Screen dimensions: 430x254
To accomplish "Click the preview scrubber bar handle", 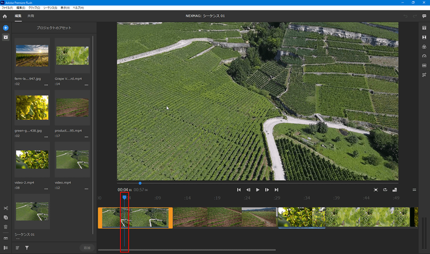I will tap(140, 183).
